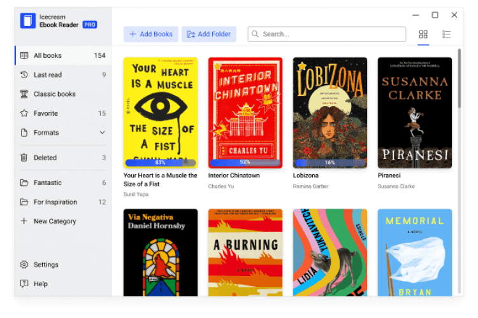
Task: Click the 16% progress bar on Lobizona
Action: click(x=330, y=163)
